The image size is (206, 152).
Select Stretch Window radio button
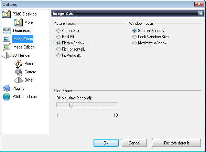[134, 31]
